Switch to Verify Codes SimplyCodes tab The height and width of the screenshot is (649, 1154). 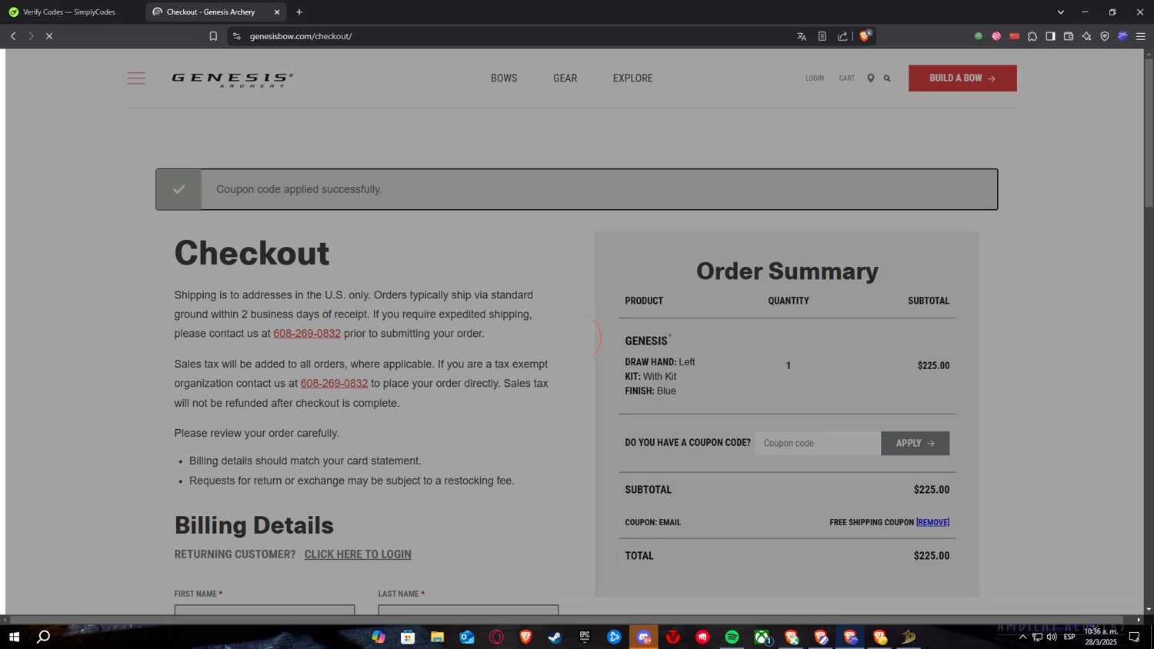click(x=69, y=12)
